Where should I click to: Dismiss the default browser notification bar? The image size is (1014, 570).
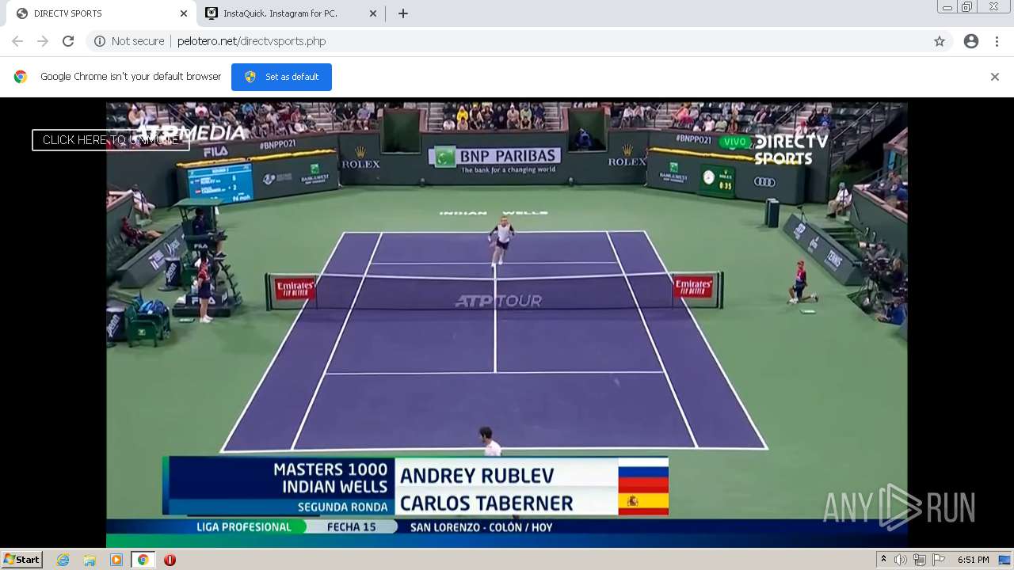(x=995, y=77)
